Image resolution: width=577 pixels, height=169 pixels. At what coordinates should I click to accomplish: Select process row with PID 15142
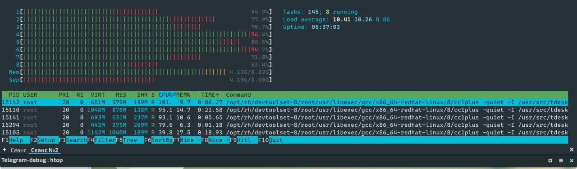[x=285, y=102]
